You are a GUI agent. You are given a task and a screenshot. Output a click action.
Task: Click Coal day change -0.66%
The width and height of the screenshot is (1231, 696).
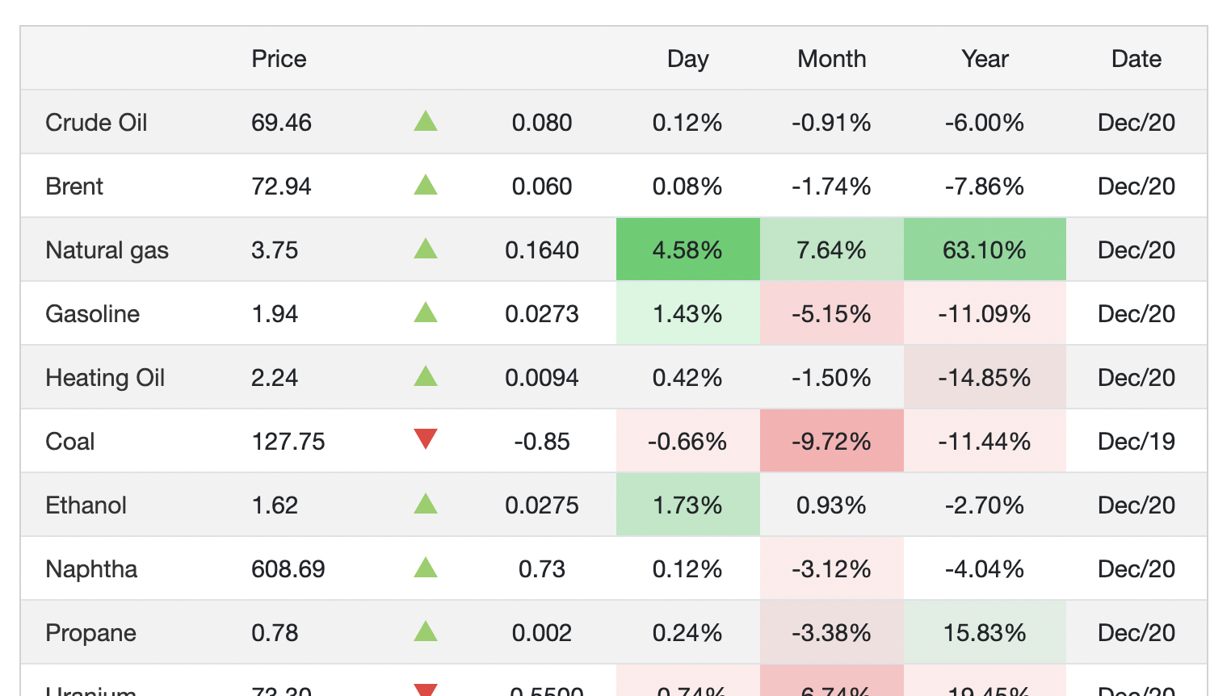point(687,441)
